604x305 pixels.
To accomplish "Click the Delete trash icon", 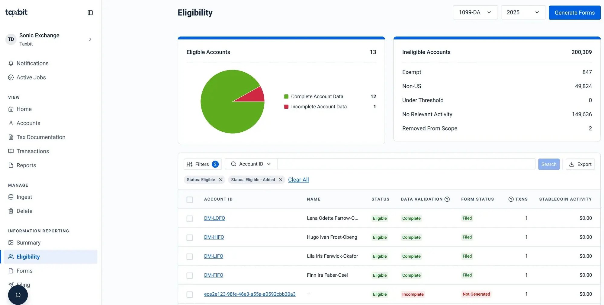I will click(11, 211).
